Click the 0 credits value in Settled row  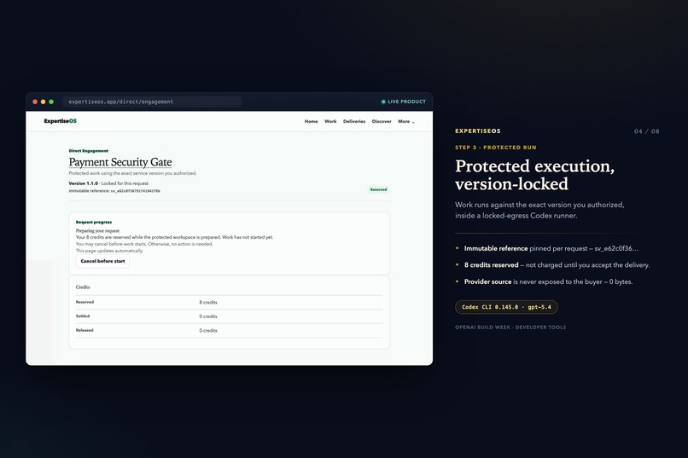208,316
